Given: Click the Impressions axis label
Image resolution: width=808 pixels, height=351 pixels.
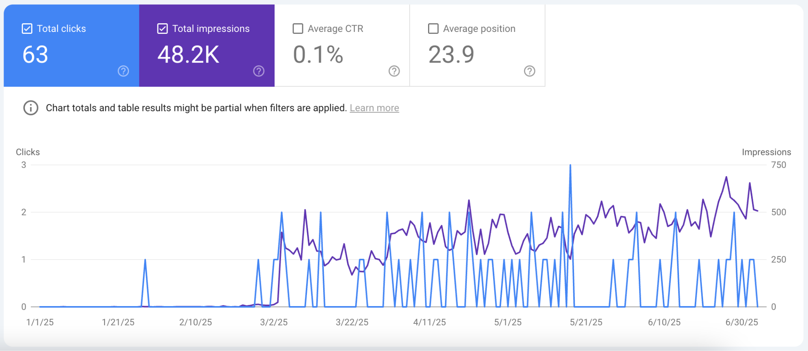Looking at the screenshot, I should point(766,152).
